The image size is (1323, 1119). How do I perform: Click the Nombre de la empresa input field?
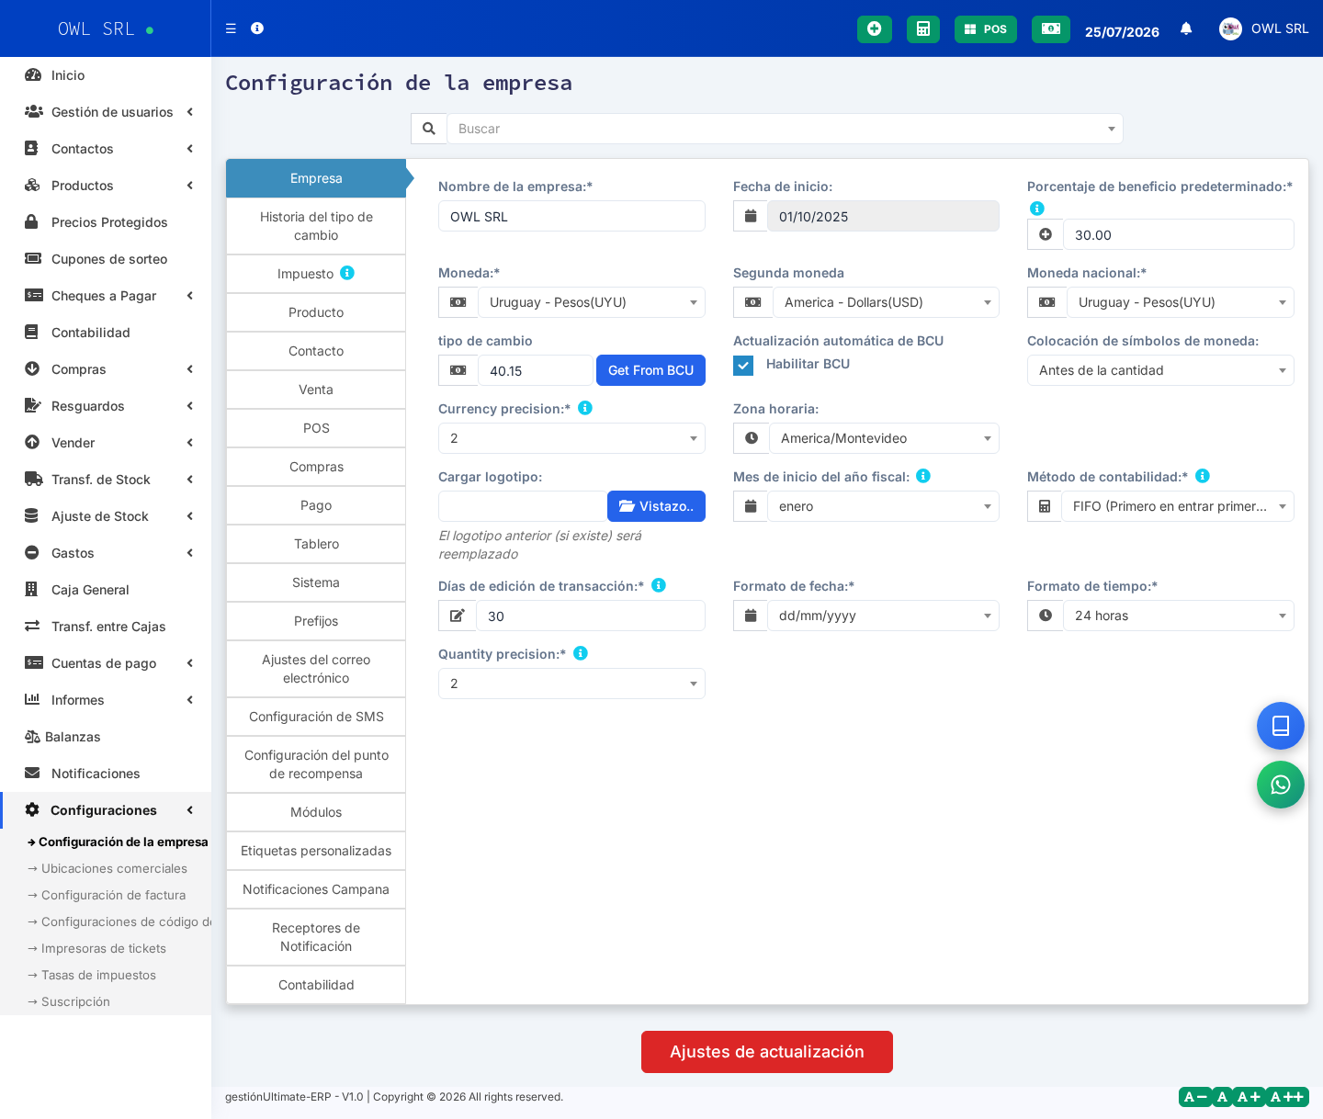[x=571, y=216]
